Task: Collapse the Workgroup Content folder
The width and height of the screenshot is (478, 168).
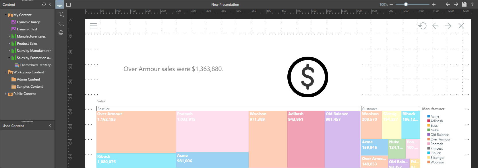Action: [6, 72]
